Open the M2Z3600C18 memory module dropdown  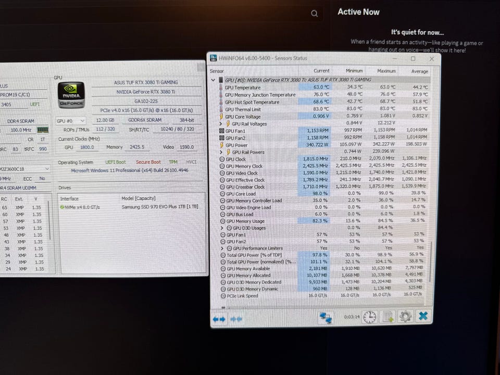point(25,169)
